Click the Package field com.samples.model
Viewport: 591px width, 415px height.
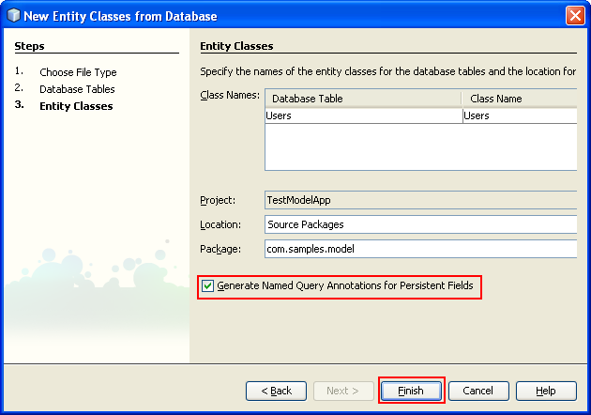point(420,249)
